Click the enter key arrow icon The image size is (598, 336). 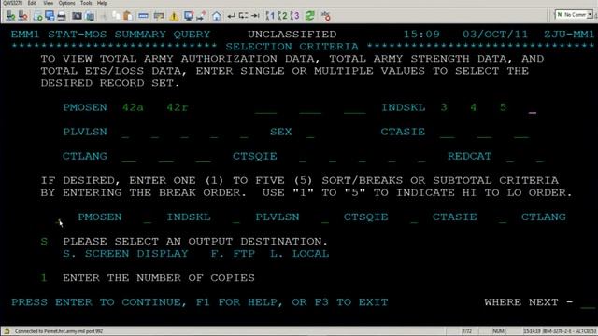click(x=231, y=16)
